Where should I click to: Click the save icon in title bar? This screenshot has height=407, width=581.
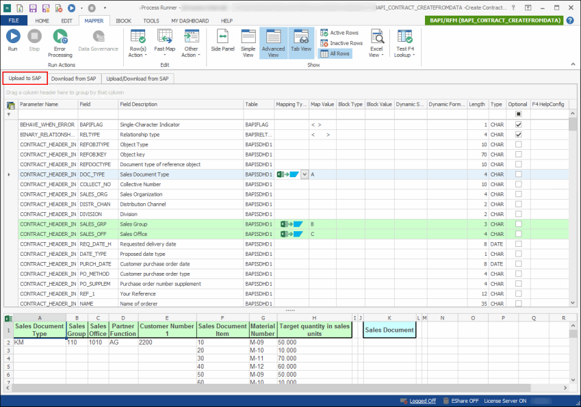[x=33, y=8]
